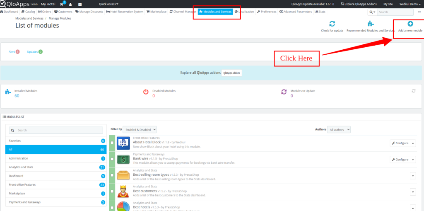Open the Quick Access dropdown menu
Screen dimensions: 424x211
108,4
